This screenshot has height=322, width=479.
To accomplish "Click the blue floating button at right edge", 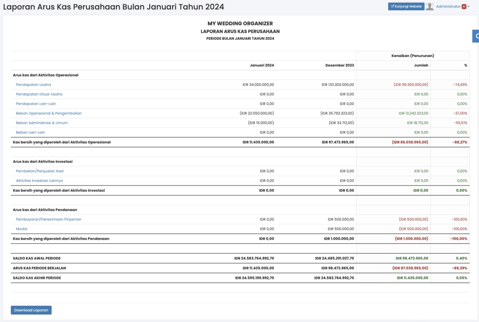I will coord(477,36).
